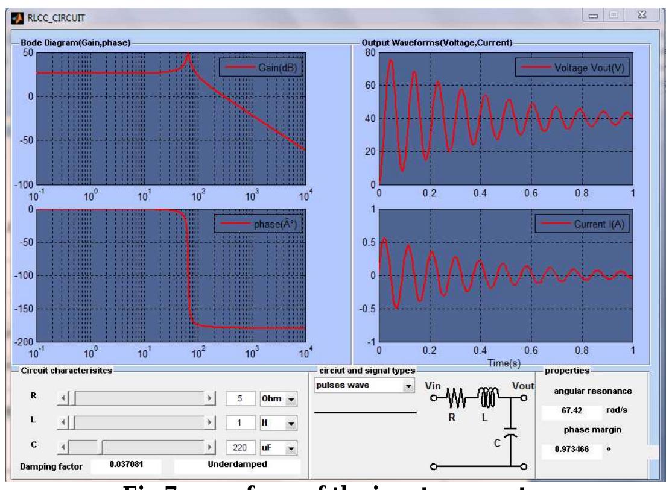Click the Current I(A) legend

pos(582,224)
